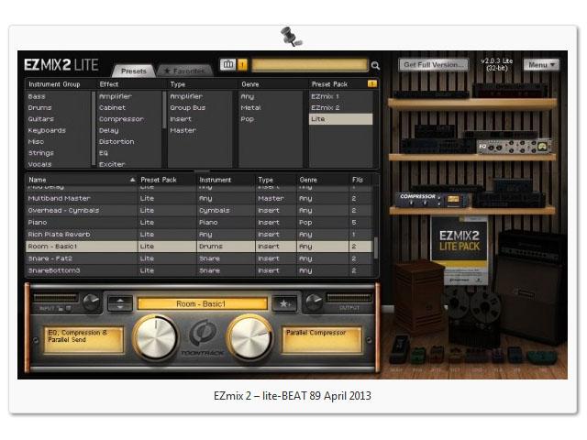Add current preset to favorites with star button
This screenshot has height=440, width=587.
[x=284, y=303]
